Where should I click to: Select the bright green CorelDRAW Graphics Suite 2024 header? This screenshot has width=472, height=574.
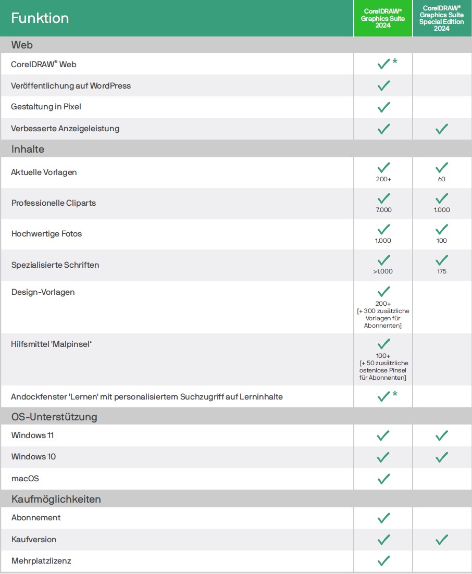(x=383, y=18)
